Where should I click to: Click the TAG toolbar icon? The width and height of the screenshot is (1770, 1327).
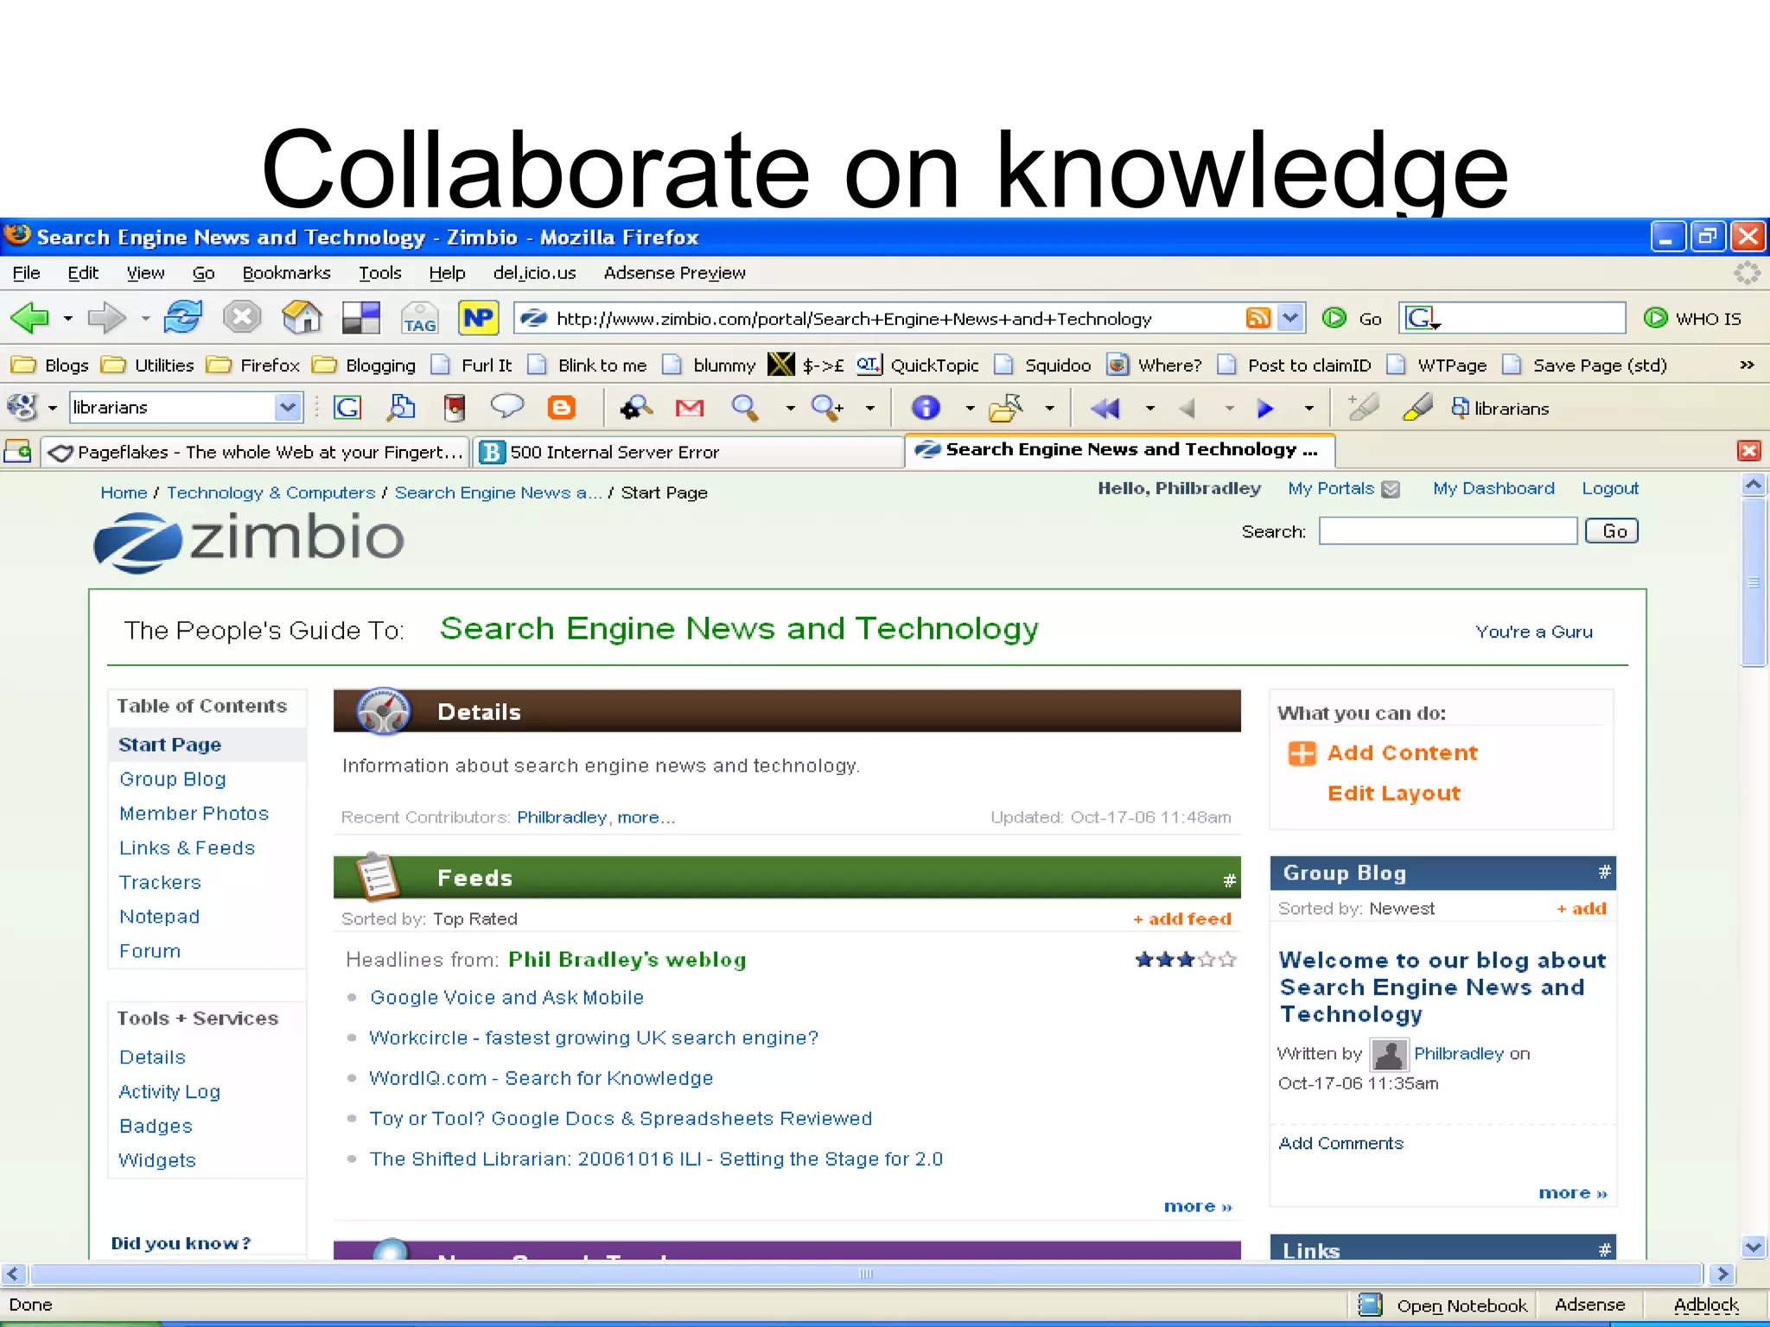420,318
